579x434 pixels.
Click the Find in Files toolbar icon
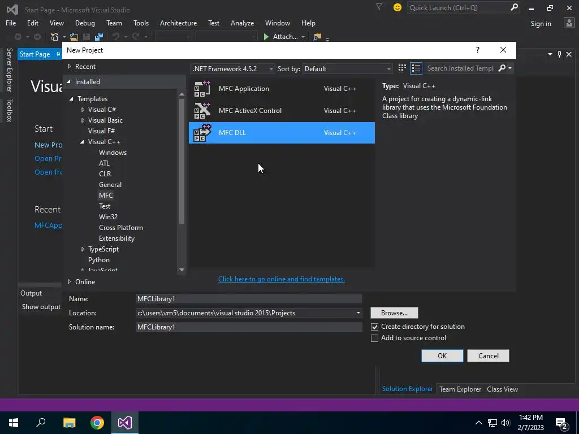317,37
